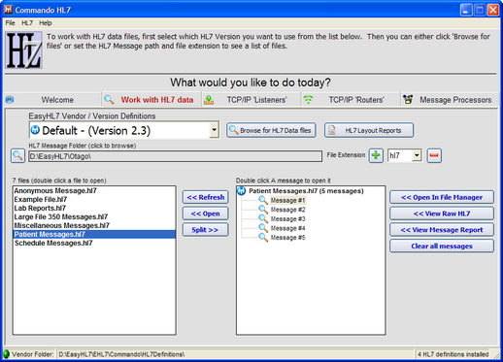Click the magnifier icon for Message #5
The height and width of the screenshot is (362, 503).
[263, 238]
